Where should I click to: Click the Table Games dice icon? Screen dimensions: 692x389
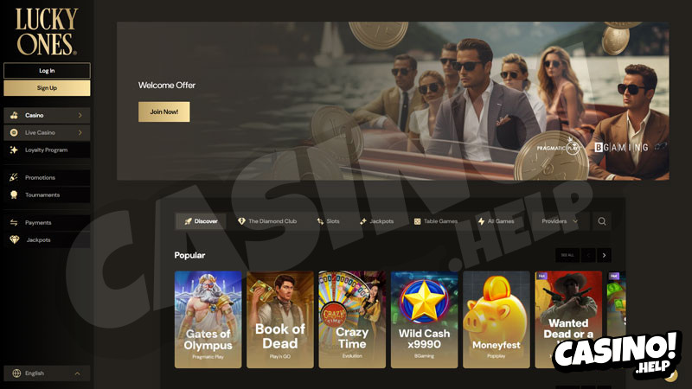pos(417,221)
